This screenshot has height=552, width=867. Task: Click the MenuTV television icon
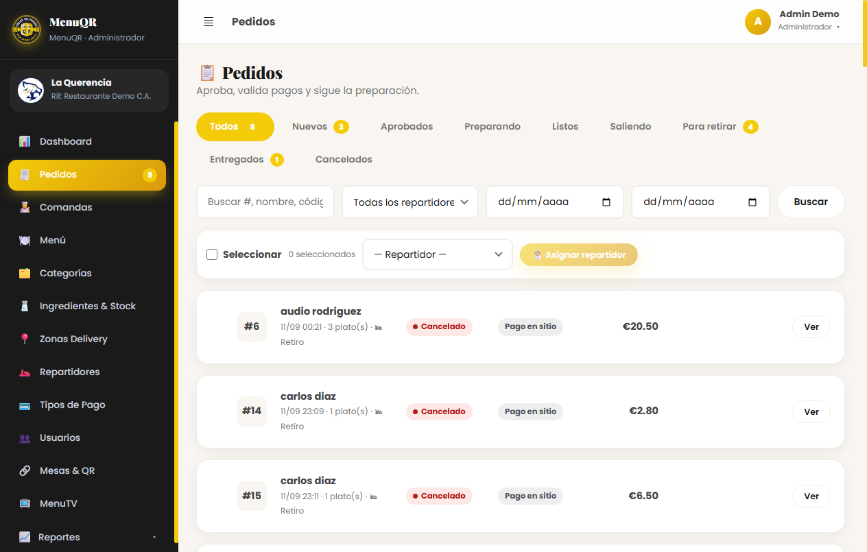tap(25, 503)
